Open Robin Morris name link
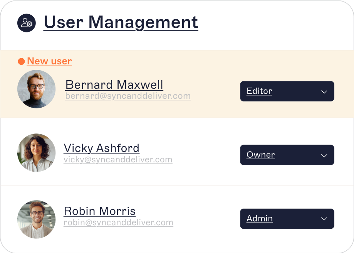Image resolution: width=354 pixels, height=253 pixels. coord(99,211)
